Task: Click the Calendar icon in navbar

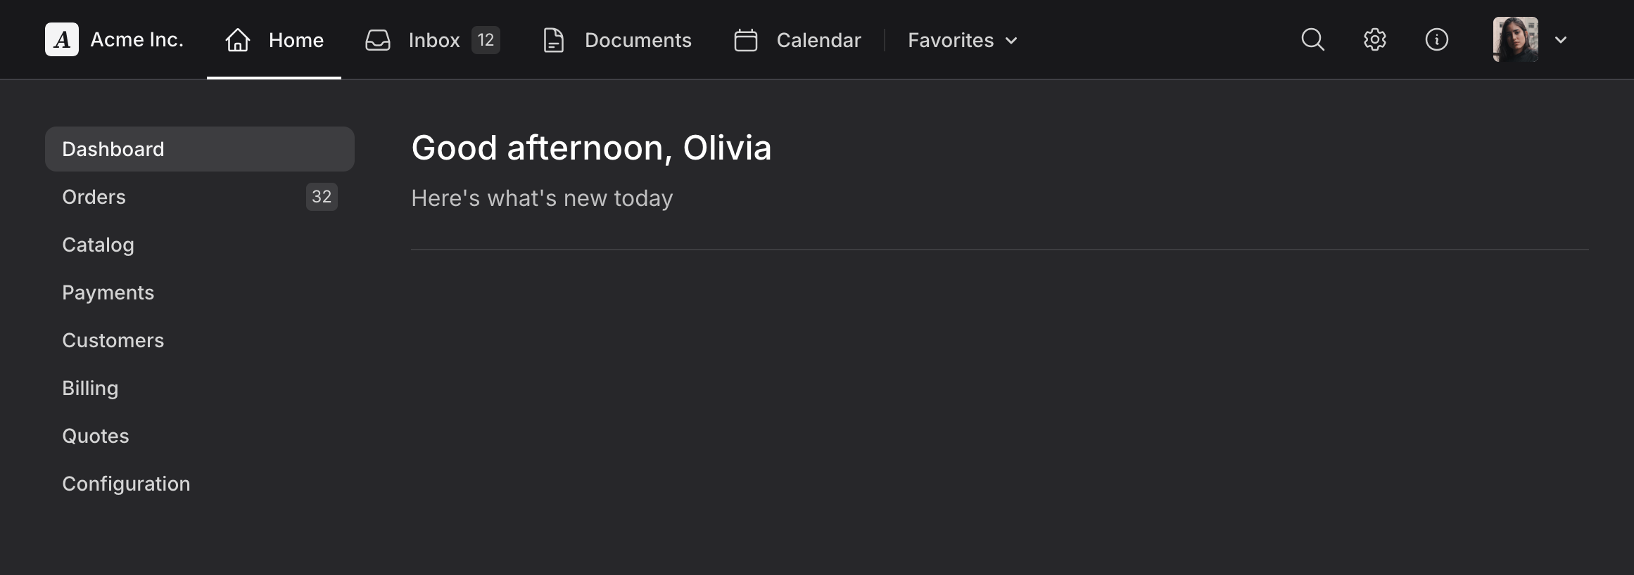Action: tap(746, 40)
